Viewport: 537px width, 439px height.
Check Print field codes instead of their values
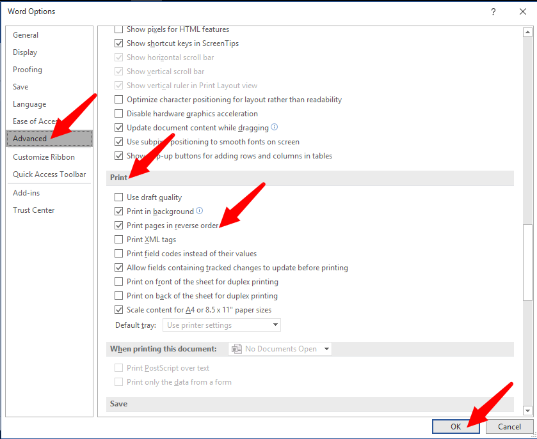tap(118, 253)
